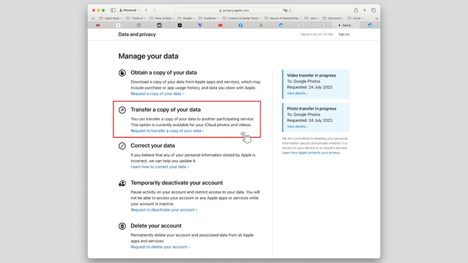Screen dimensions: 468x263
Task: Open the Share button in Safari toolbar
Action: (x=356, y=10)
